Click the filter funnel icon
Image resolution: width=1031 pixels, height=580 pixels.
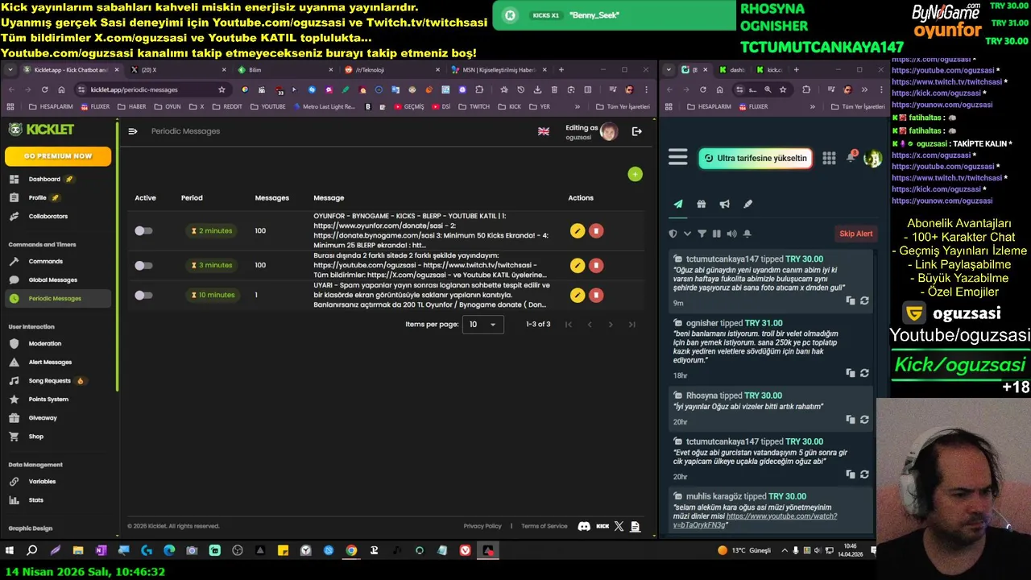tap(702, 234)
